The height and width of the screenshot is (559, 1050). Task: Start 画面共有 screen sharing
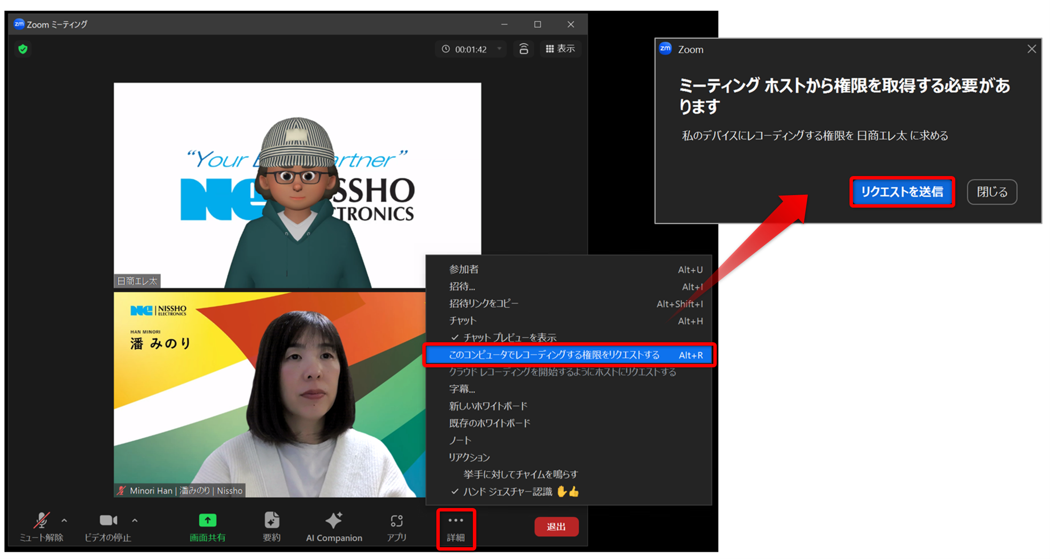(207, 527)
